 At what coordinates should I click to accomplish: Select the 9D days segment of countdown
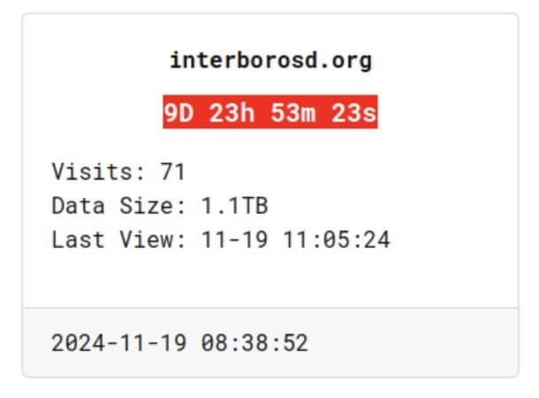178,112
